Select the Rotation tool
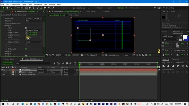 click(15, 8)
